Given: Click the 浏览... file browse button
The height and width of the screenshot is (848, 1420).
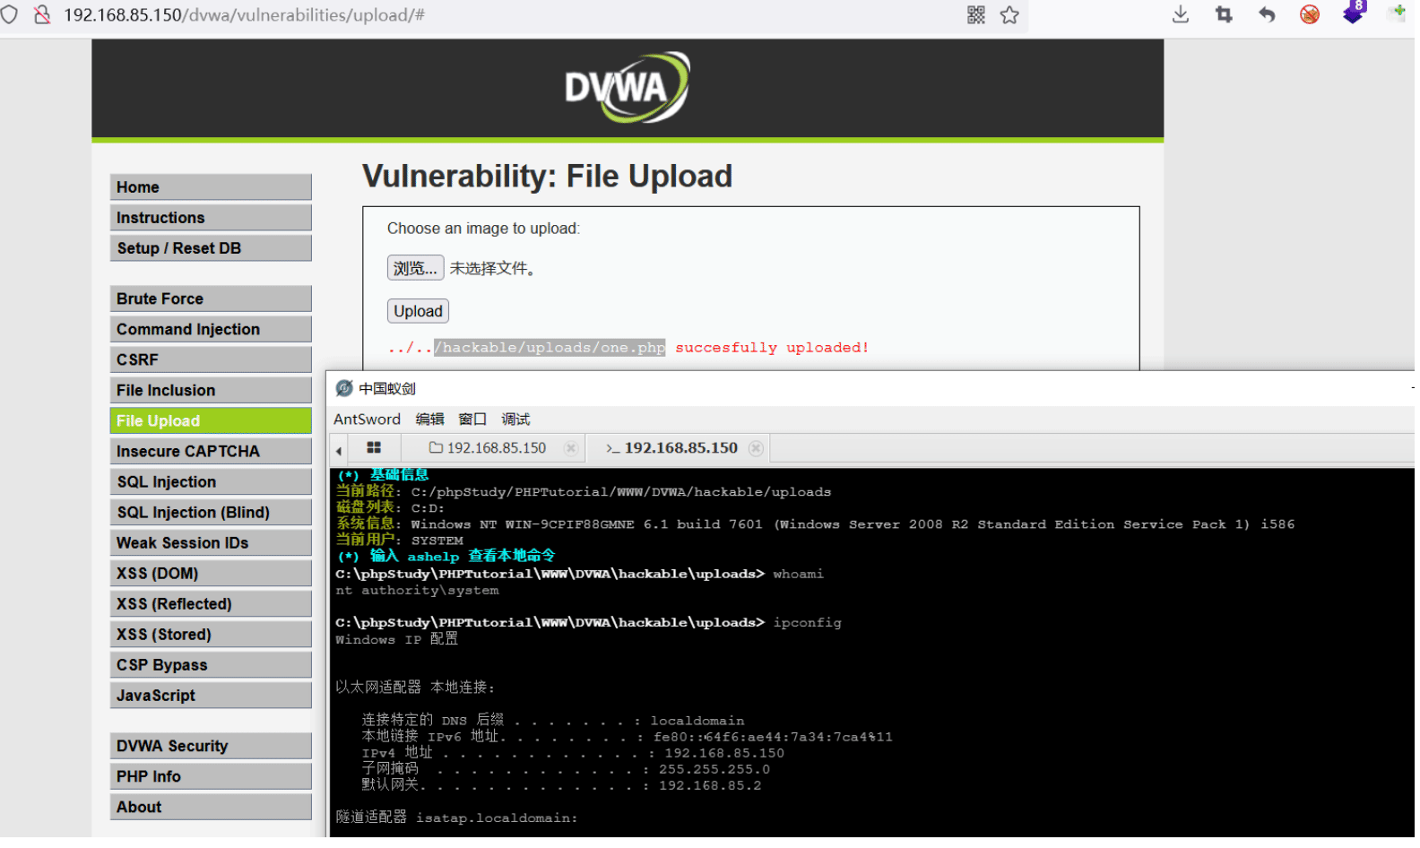Looking at the screenshot, I should point(417,269).
